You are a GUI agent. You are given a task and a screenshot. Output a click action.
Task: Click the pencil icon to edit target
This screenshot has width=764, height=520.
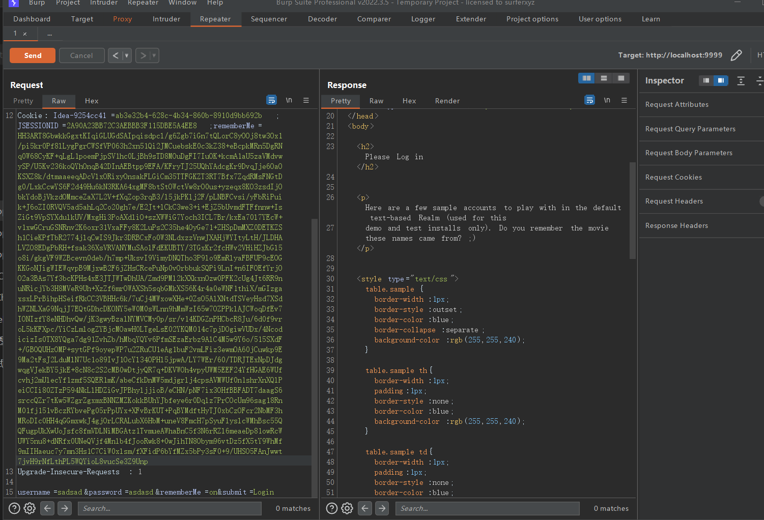point(736,55)
